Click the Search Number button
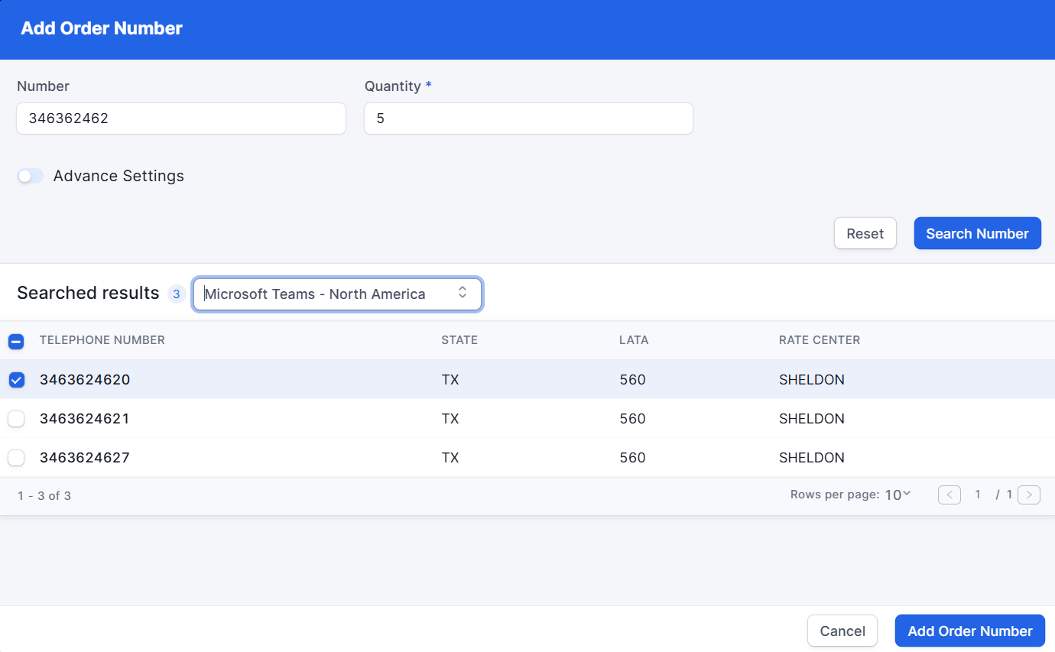Viewport: 1055px width, 652px height. [x=977, y=233]
